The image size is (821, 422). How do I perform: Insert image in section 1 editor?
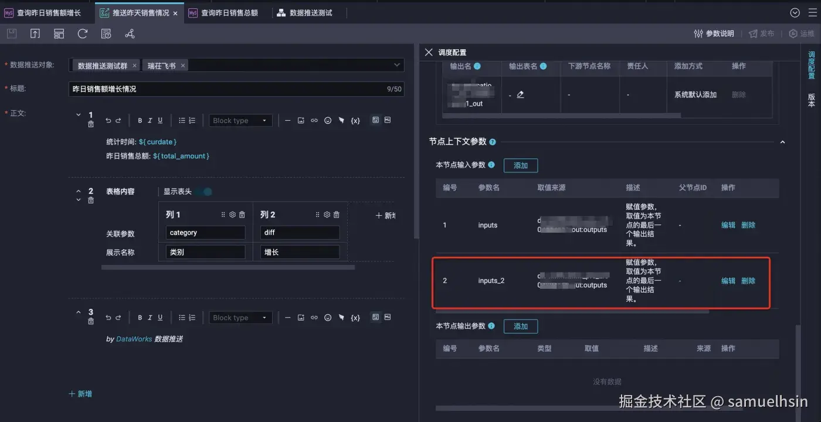(301, 121)
